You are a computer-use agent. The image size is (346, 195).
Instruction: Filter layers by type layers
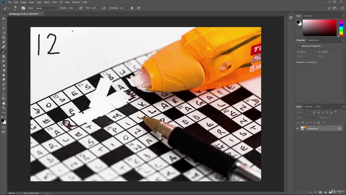tap(323, 112)
